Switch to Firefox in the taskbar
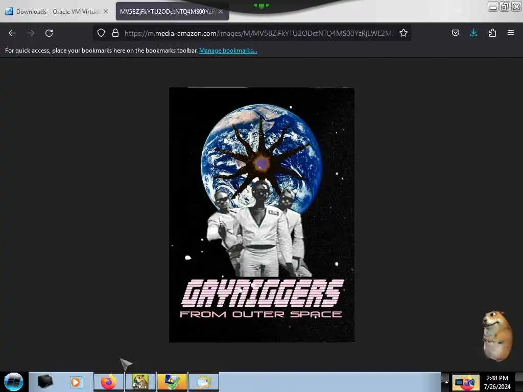The width and height of the screenshot is (523, 392). tap(108, 382)
